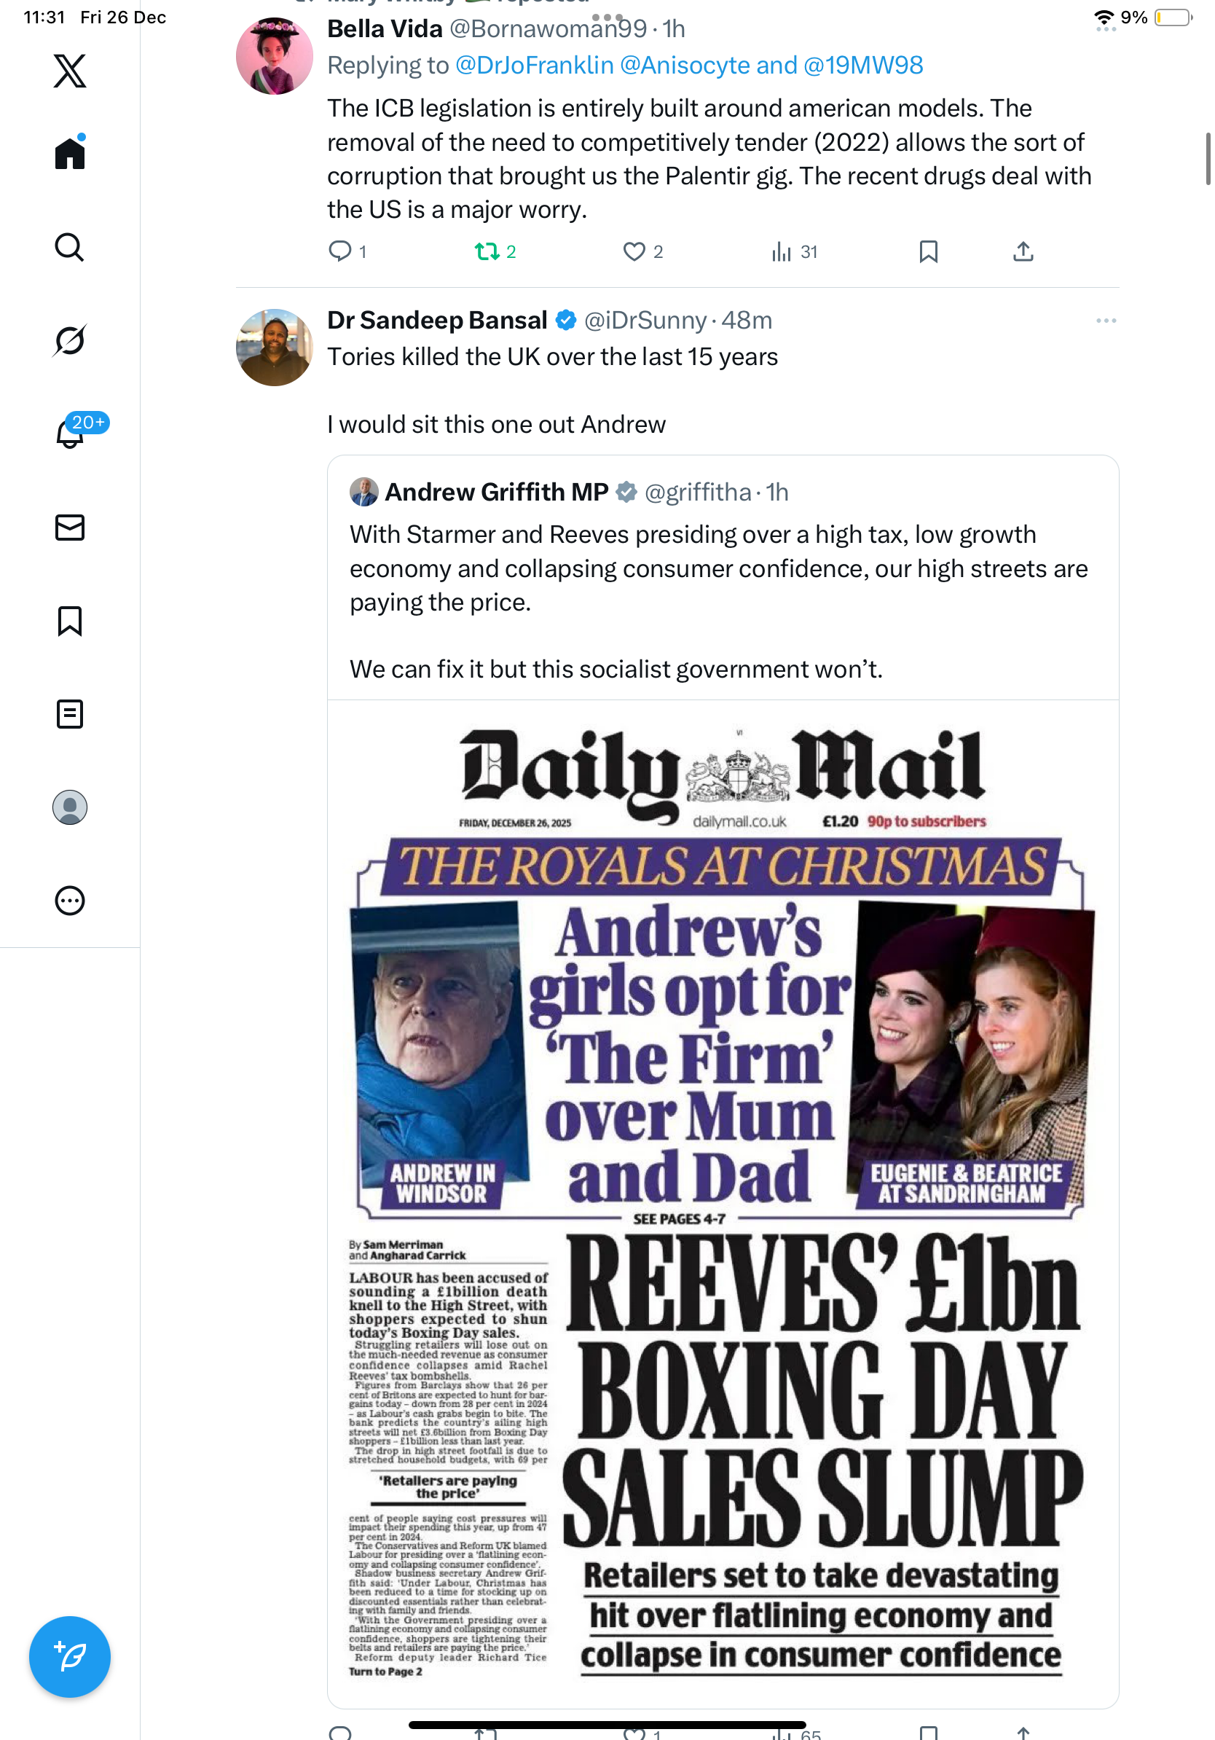
Task: Go to Bookmarks in sidebar
Action: point(70,621)
